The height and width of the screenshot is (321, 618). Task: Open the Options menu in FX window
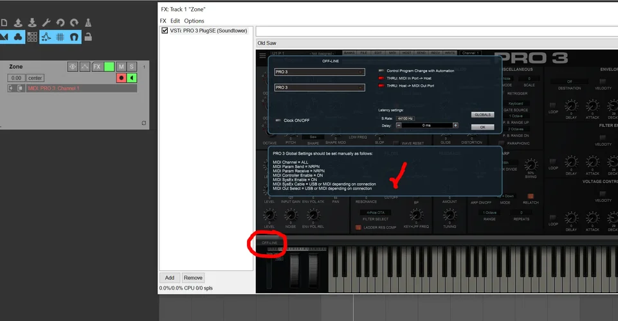194,21
